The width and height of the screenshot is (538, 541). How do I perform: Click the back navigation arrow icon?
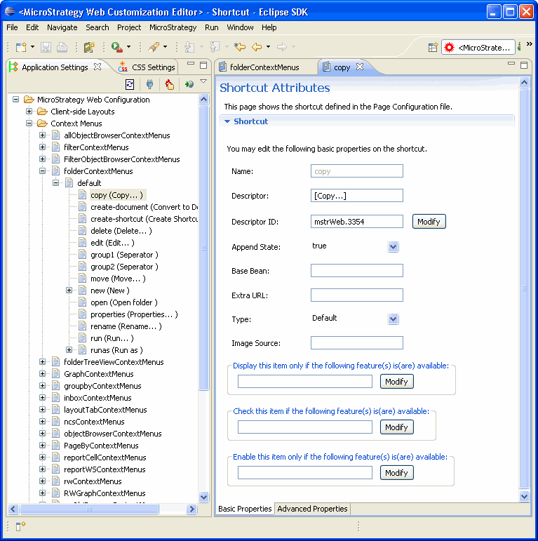(x=257, y=47)
